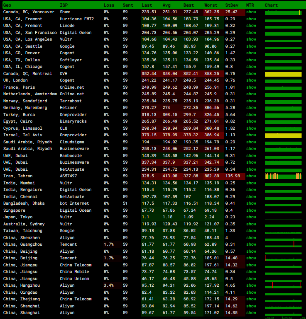Show MTR for Cyprus, Limassol CL8
This screenshot has width=306, height=319.
tap(251, 128)
